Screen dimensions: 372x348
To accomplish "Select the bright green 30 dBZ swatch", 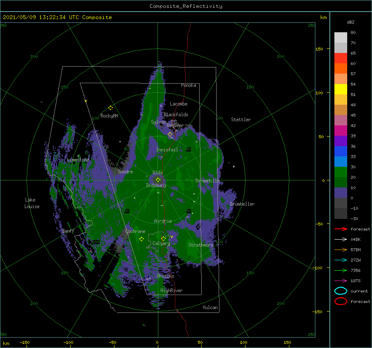I will (341, 172).
